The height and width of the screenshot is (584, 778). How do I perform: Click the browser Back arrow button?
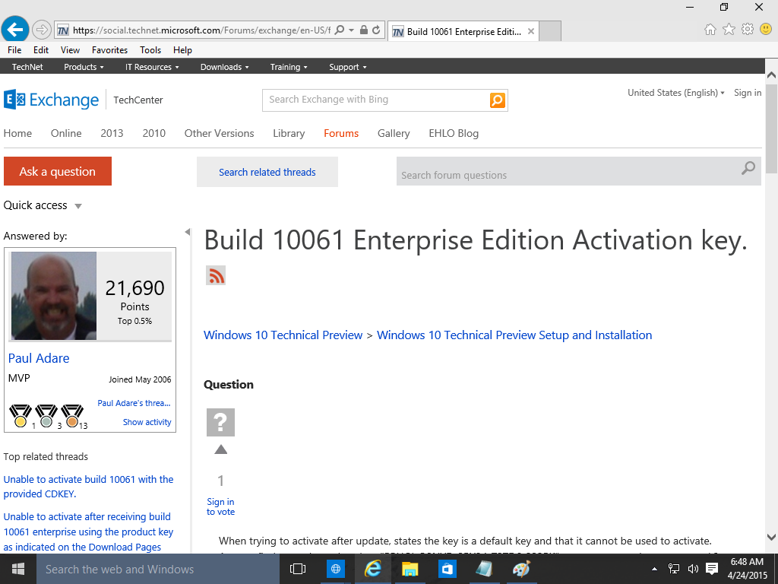[x=15, y=30]
